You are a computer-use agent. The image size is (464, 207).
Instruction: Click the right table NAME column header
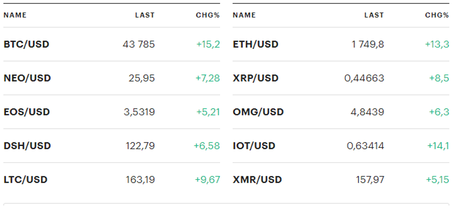[x=244, y=15]
